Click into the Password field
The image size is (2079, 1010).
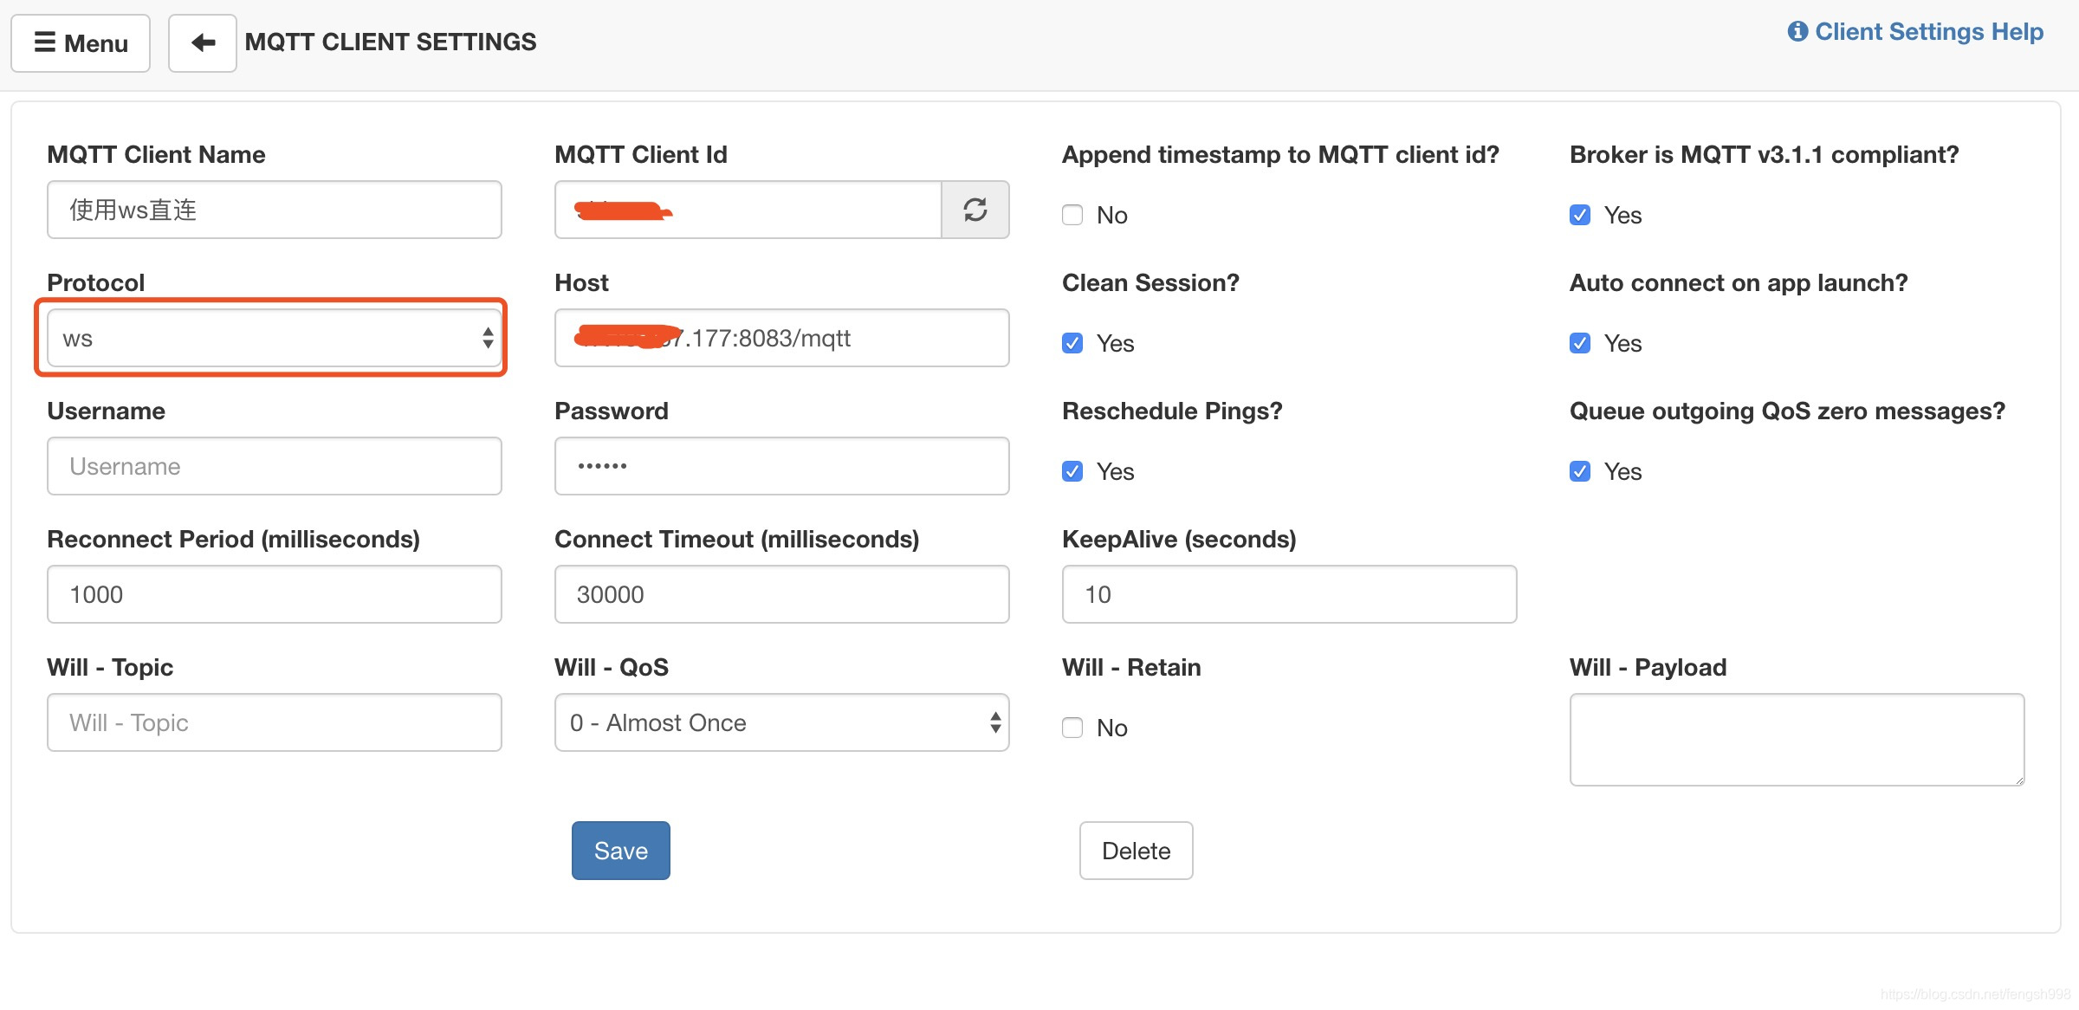(781, 466)
